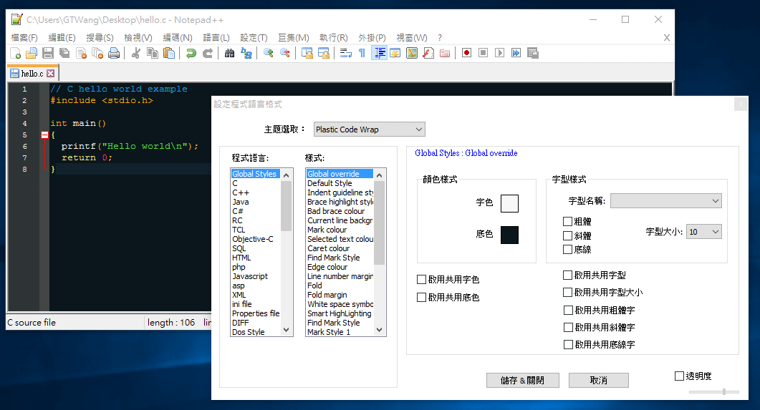Toggle synchronized horizontal scrolling icon
Viewport: 760px width, 410px height.
[x=324, y=53]
